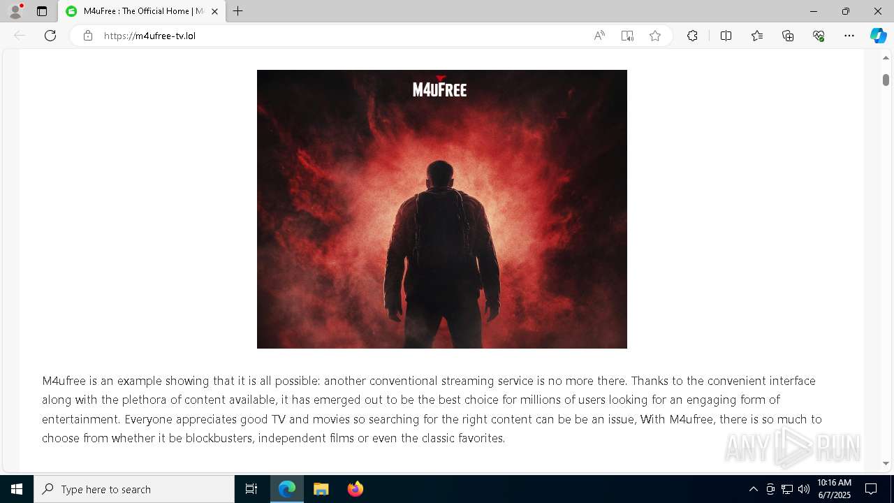This screenshot has height=503, width=894.
Task: Open the Copilot sidebar
Action: click(878, 36)
